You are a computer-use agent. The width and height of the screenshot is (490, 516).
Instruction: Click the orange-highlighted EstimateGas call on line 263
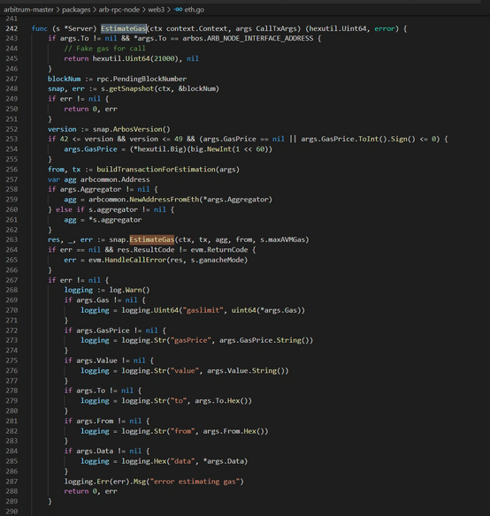pyautogui.click(x=151, y=239)
